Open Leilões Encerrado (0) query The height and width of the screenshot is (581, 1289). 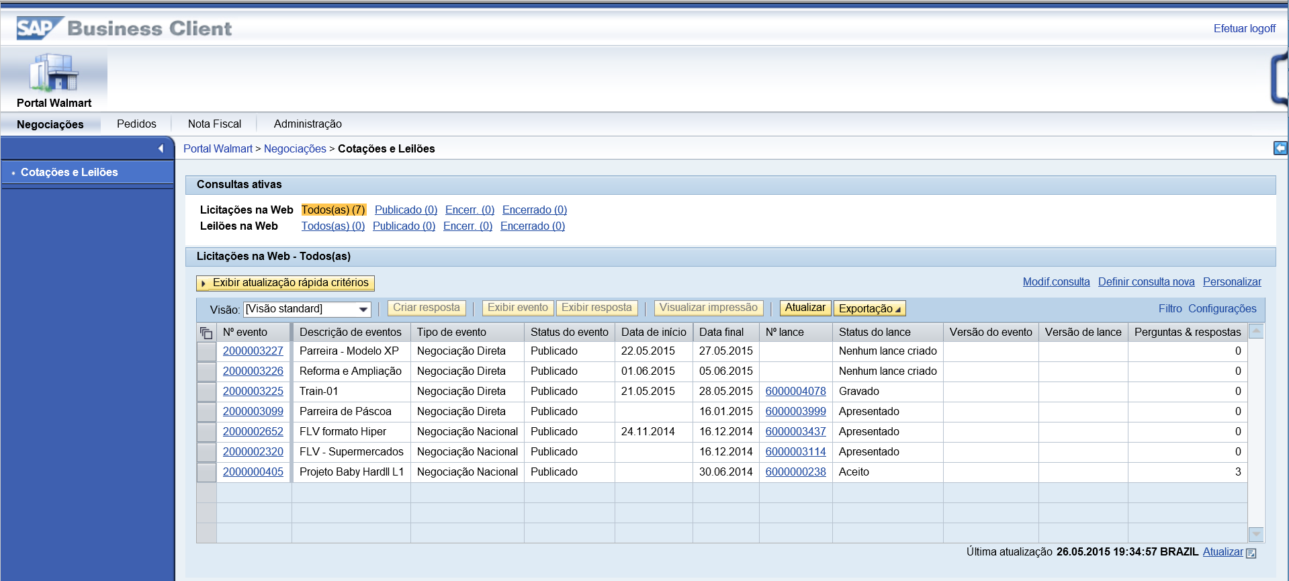[533, 226]
